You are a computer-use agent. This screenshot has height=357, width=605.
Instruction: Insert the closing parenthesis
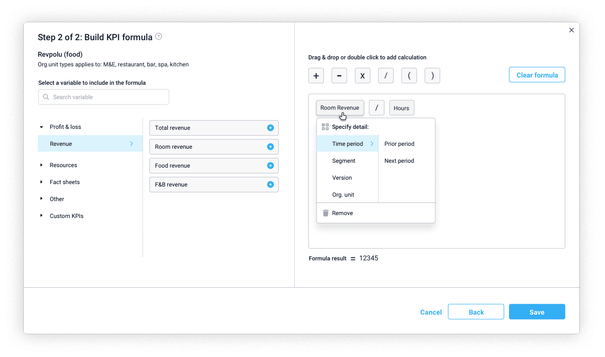[x=432, y=76]
